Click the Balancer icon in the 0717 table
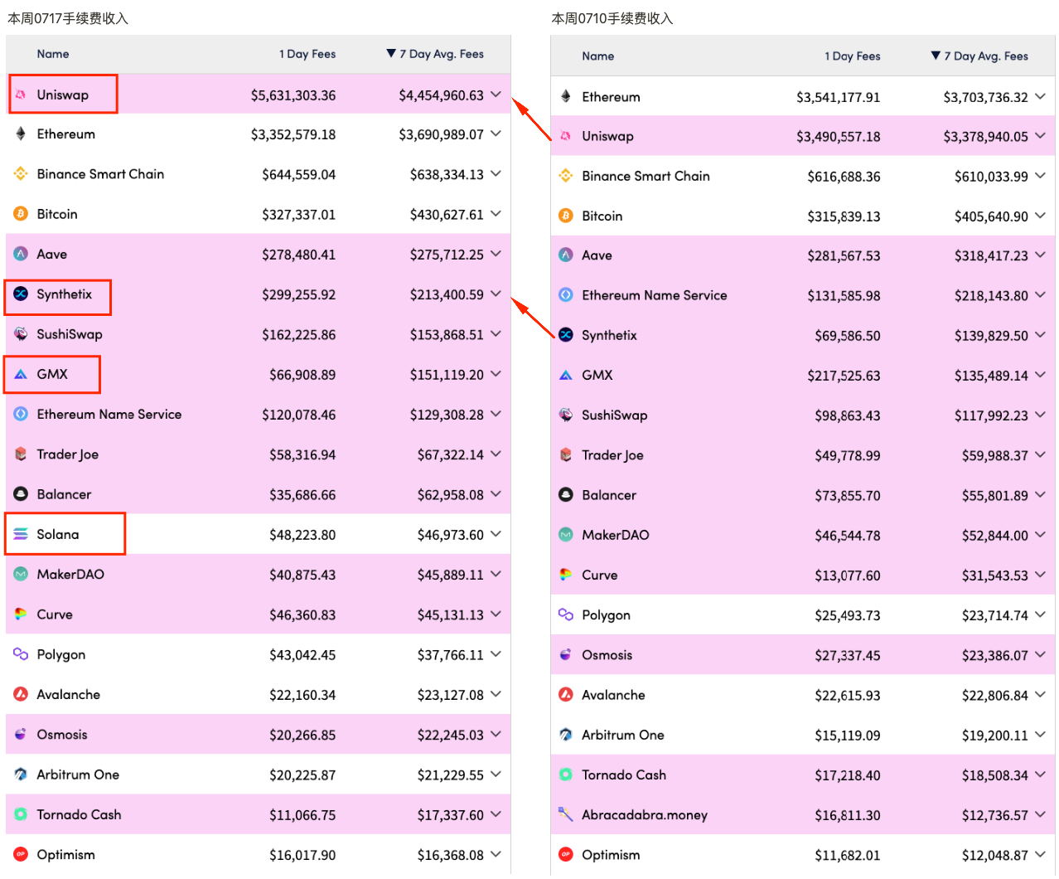This screenshot has height=879, width=1059. click(21, 494)
